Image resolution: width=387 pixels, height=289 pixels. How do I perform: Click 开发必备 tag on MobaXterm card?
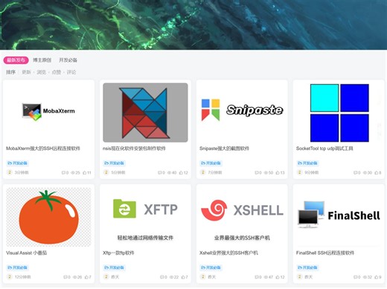click(17, 163)
